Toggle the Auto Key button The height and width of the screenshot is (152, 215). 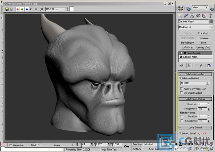137,144
